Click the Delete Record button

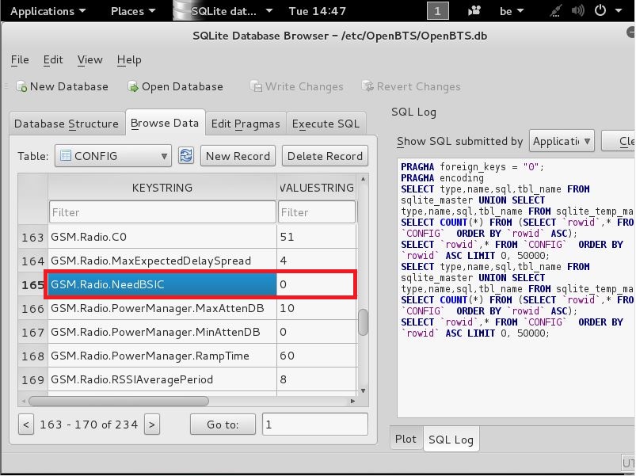point(325,156)
